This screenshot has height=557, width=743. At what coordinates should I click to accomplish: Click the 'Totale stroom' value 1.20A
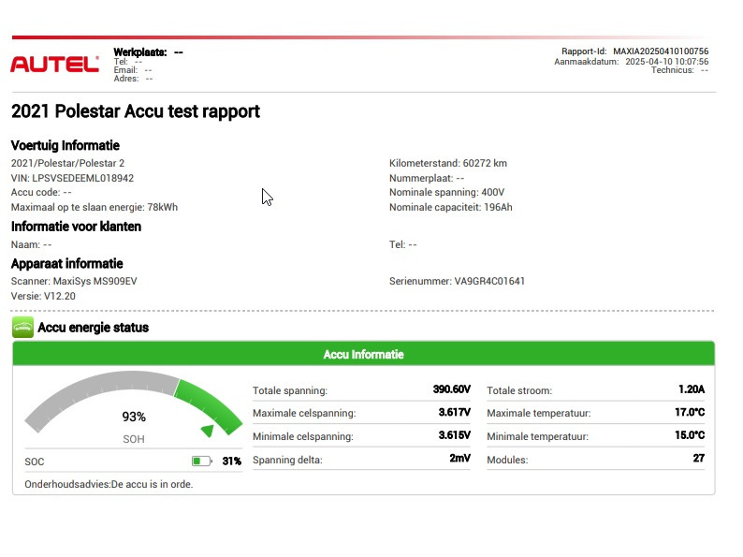pos(692,389)
